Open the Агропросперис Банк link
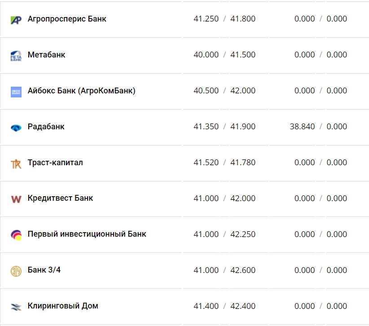 (x=67, y=19)
